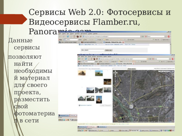Click map zoom slider on satellite map
The height and width of the screenshot is (136, 182).
pos(115,83)
